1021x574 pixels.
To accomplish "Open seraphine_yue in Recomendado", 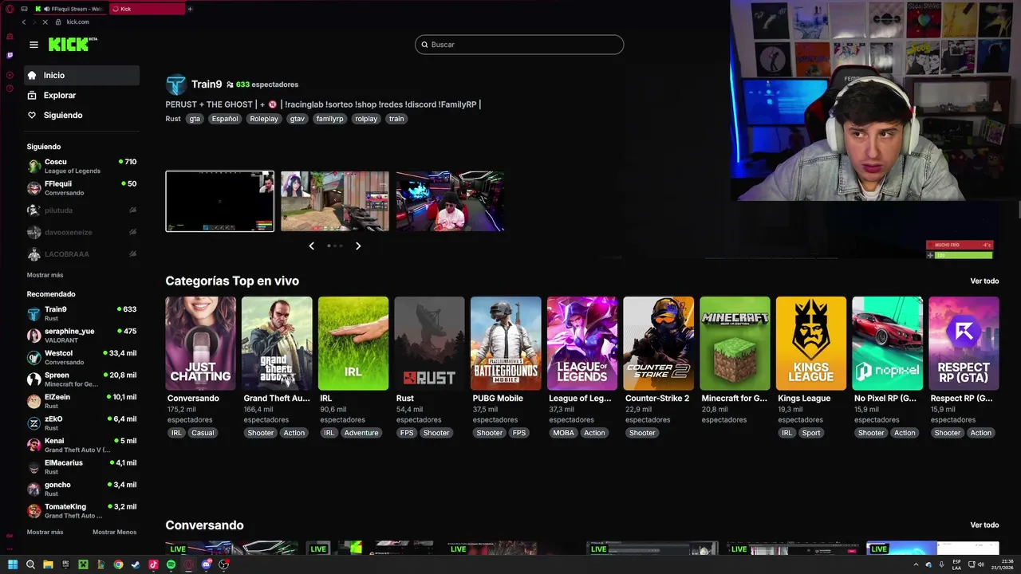I will [x=81, y=335].
